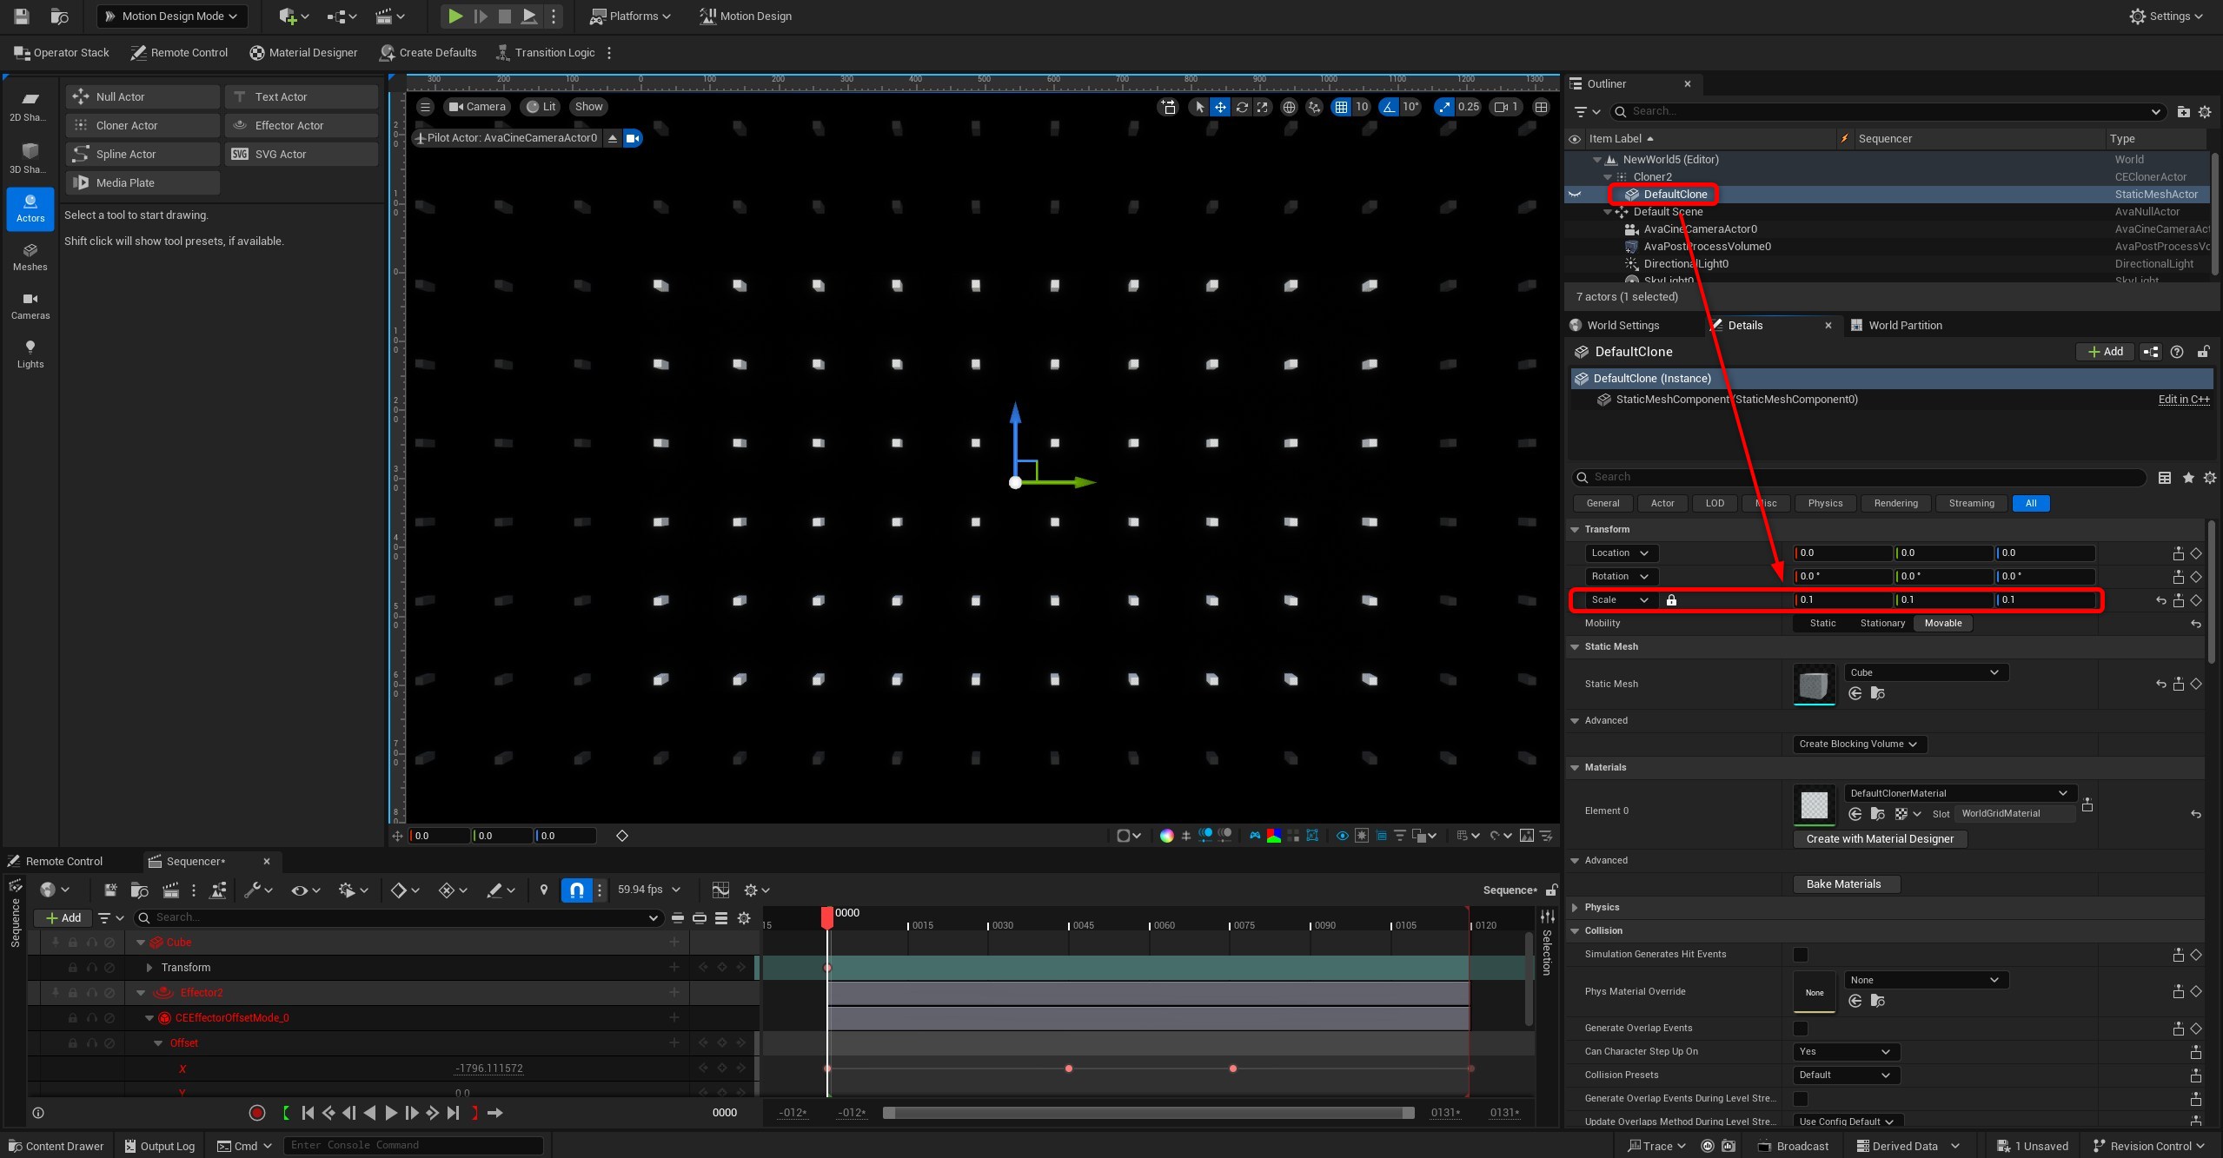Image resolution: width=2223 pixels, height=1158 pixels.
Task: Open the Platforms dropdown
Action: click(x=629, y=16)
